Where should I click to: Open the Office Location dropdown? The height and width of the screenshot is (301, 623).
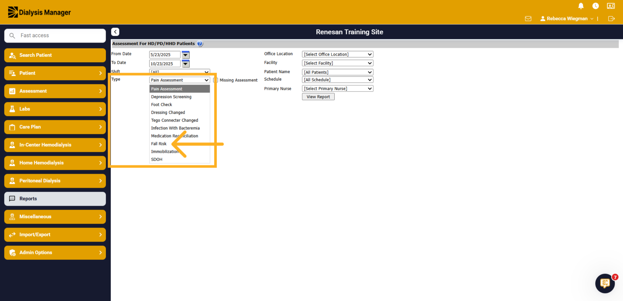coord(337,54)
